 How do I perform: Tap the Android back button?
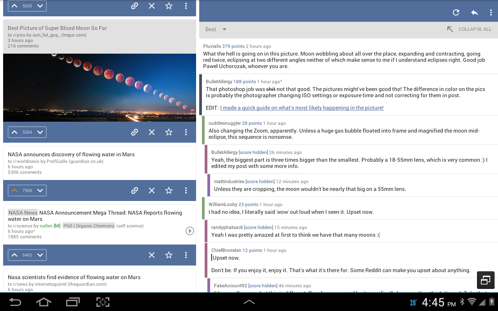(x=15, y=302)
